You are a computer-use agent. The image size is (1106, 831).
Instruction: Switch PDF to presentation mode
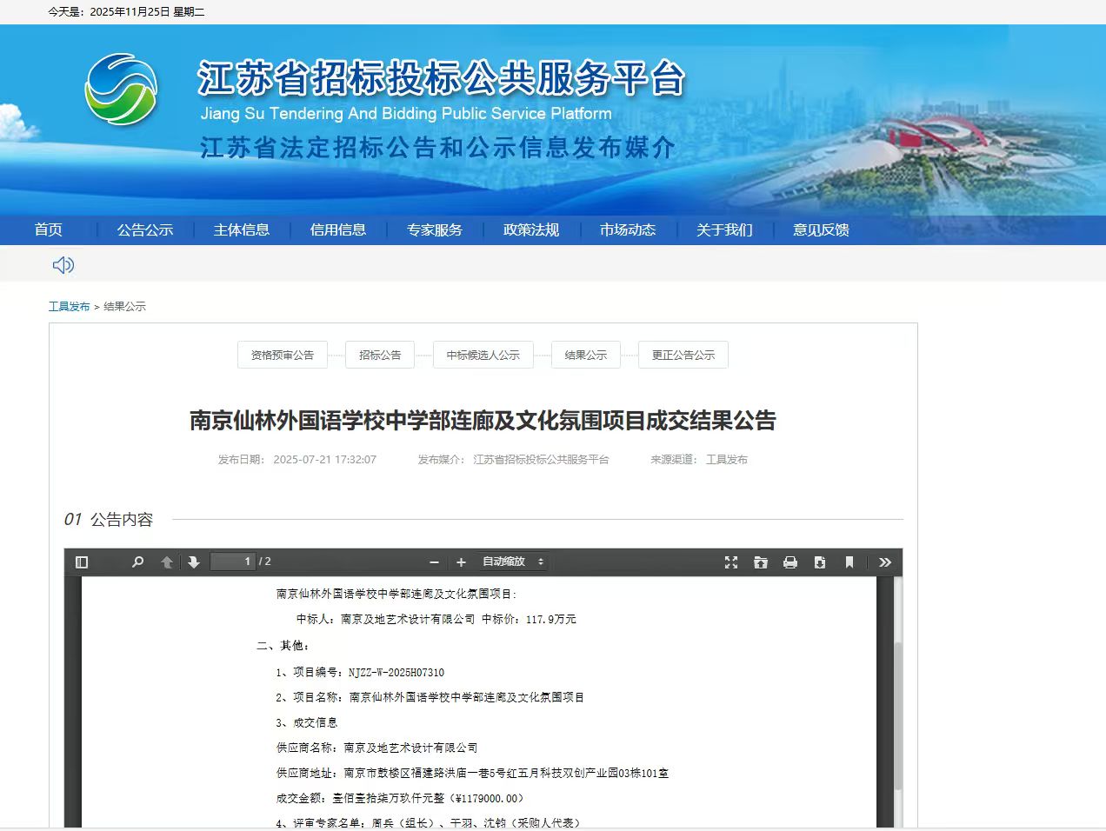tap(731, 562)
